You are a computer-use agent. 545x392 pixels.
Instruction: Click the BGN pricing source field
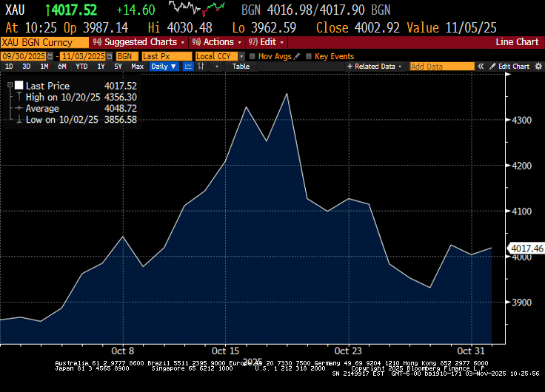tap(127, 56)
